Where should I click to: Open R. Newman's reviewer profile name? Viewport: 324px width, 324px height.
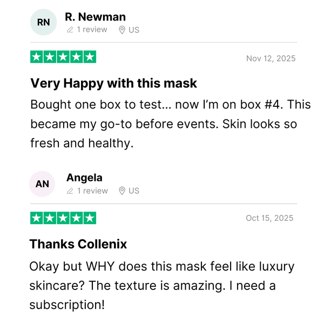coord(95,17)
